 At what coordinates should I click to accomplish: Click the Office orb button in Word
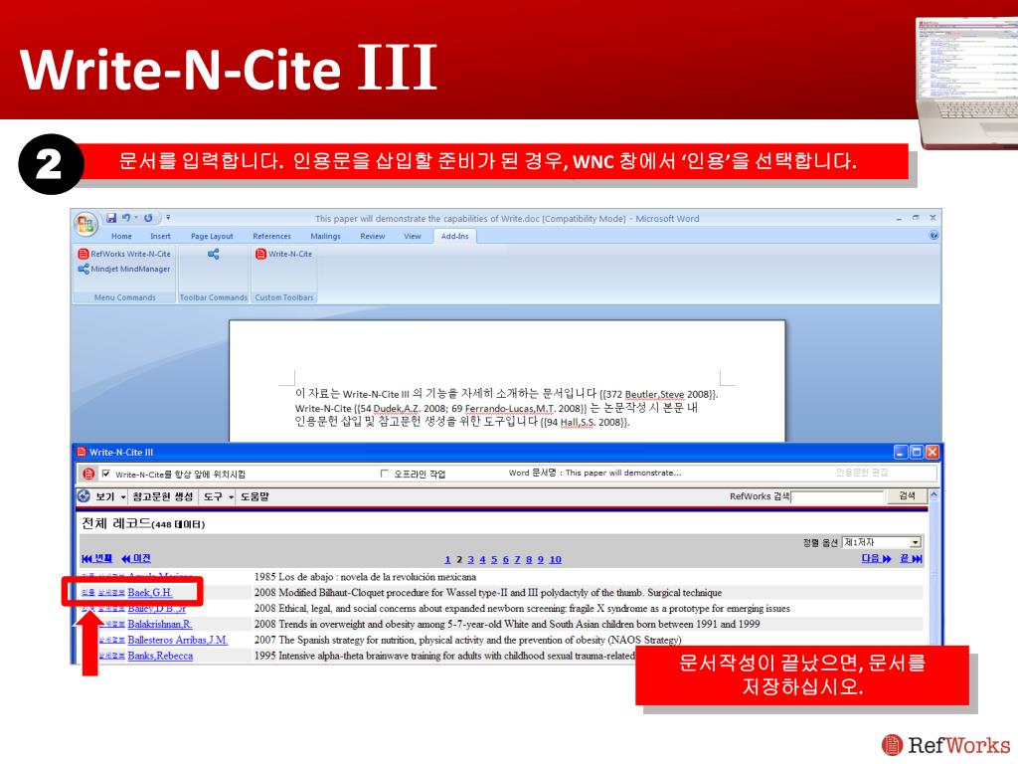[85, 224]
